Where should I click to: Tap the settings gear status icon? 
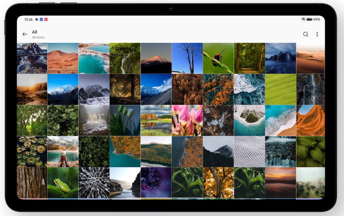click(x=37, y=19)
